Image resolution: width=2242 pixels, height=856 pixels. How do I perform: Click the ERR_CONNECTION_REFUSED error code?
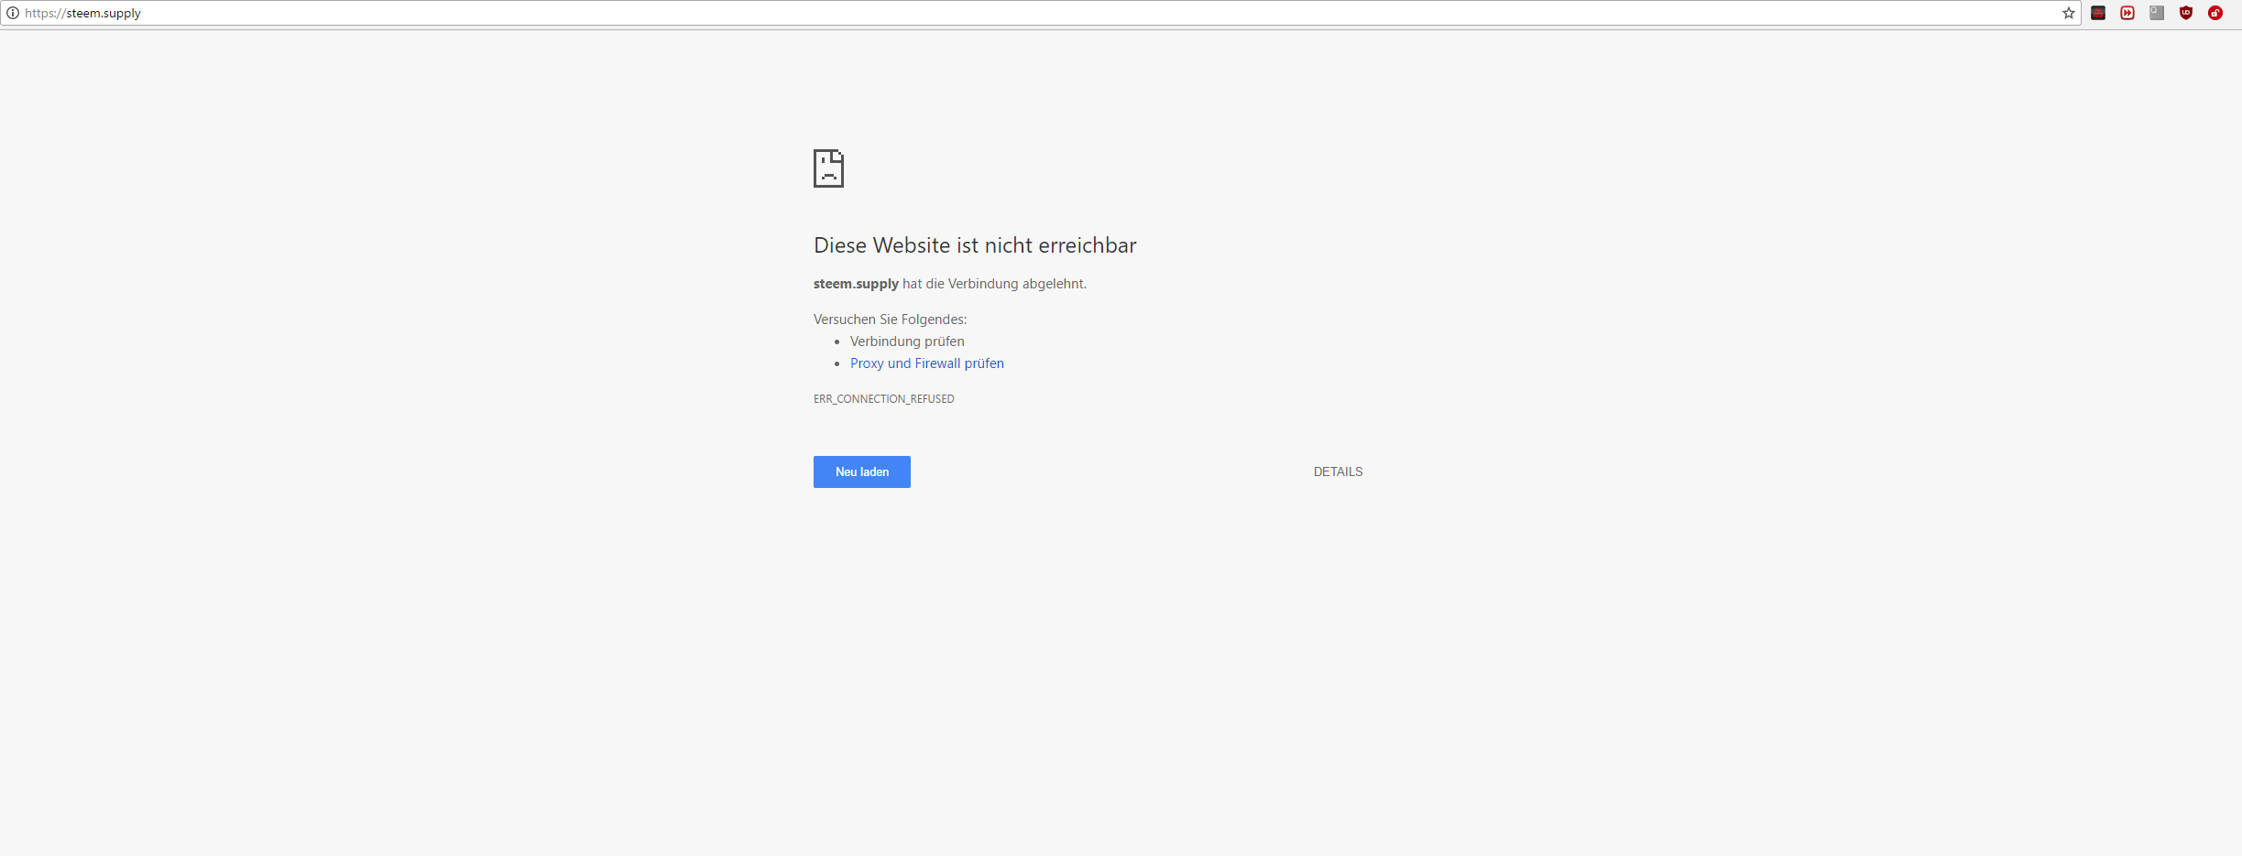[884, 399]
